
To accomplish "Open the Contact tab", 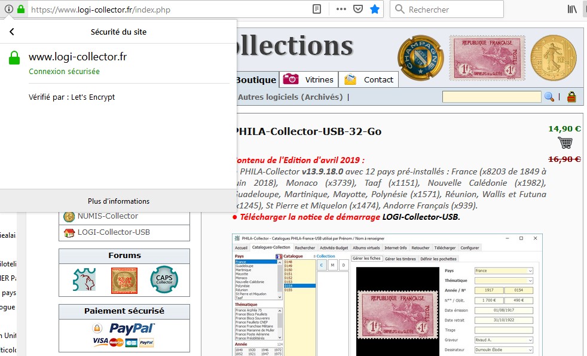I will point(368,79).
